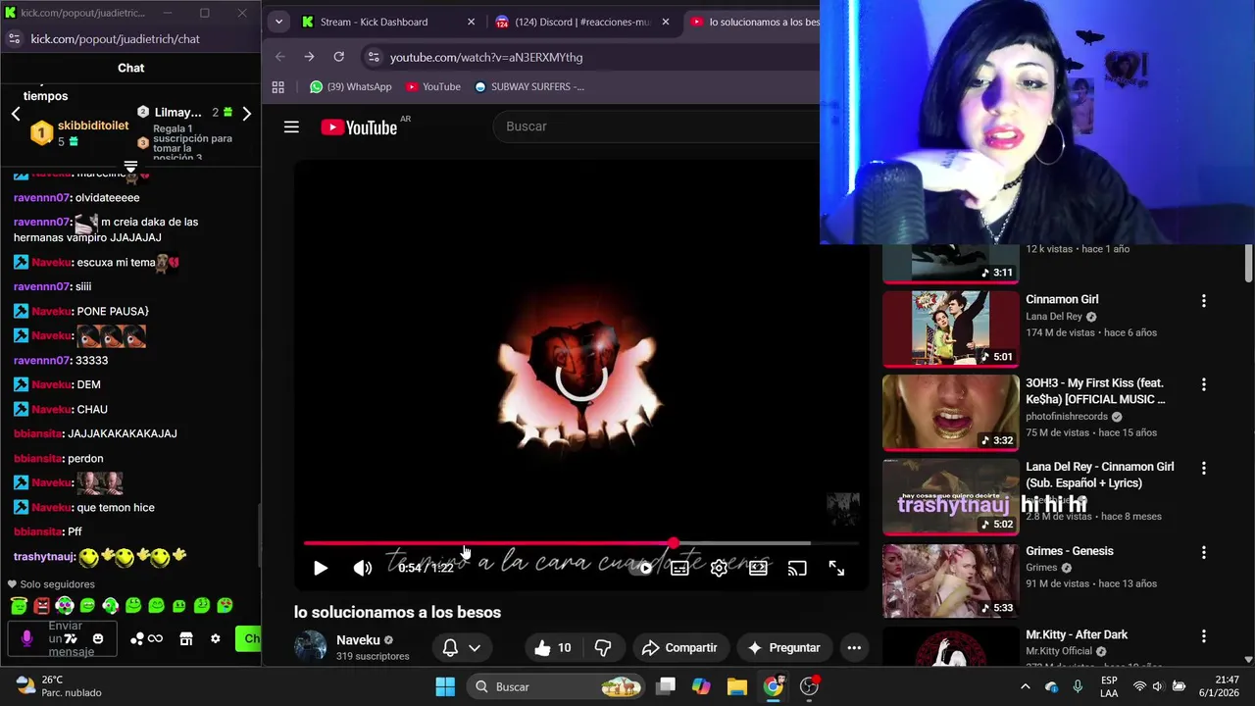The height and width of the screenshot is (706, 1255).
Task: Open the Chrome tab search dropdown
Action: (278, 22)
